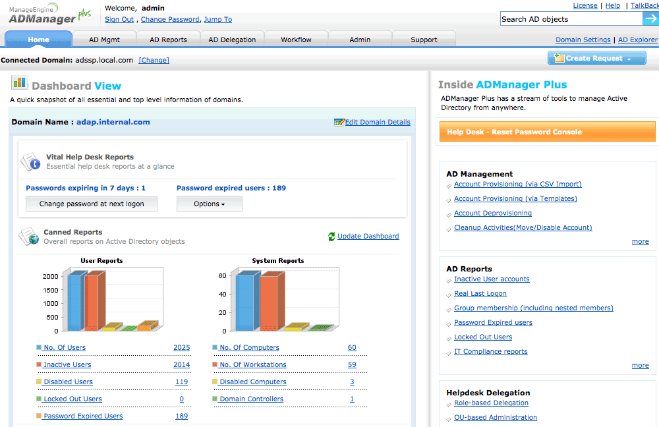The image size is (659, 427).
Task: Click the Create Request plus icon
Action: tap(559, 58)
